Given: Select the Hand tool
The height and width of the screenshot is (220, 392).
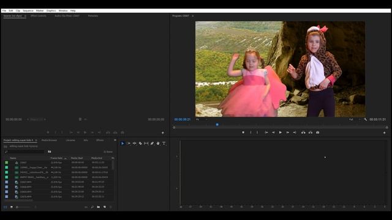Looking at the screenshot, I should click(158, 144).
